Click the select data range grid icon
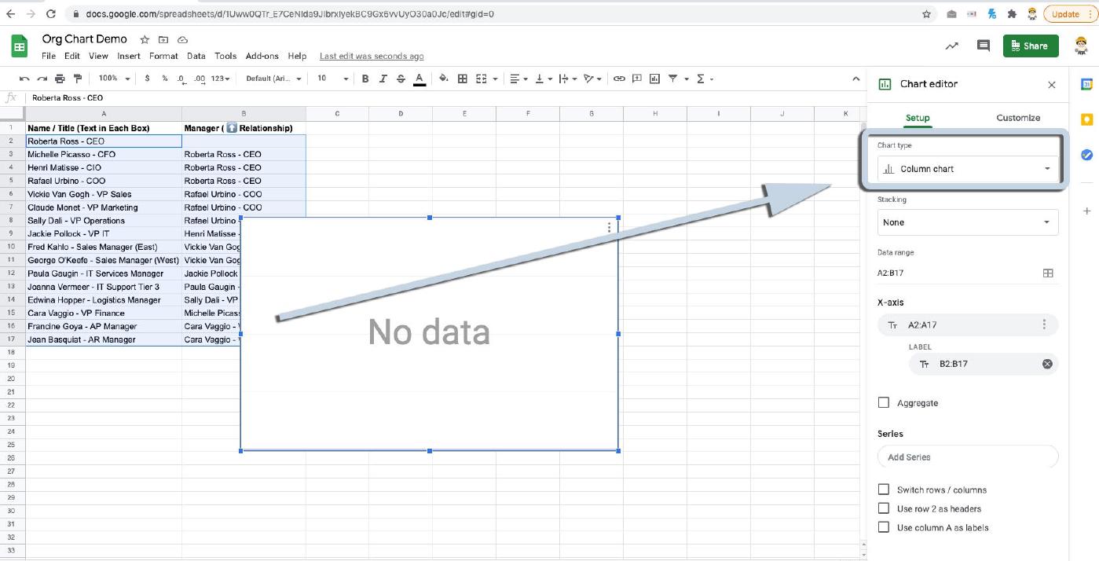The height and width of the screenshot is (561, 1099). coord(1047,273)
